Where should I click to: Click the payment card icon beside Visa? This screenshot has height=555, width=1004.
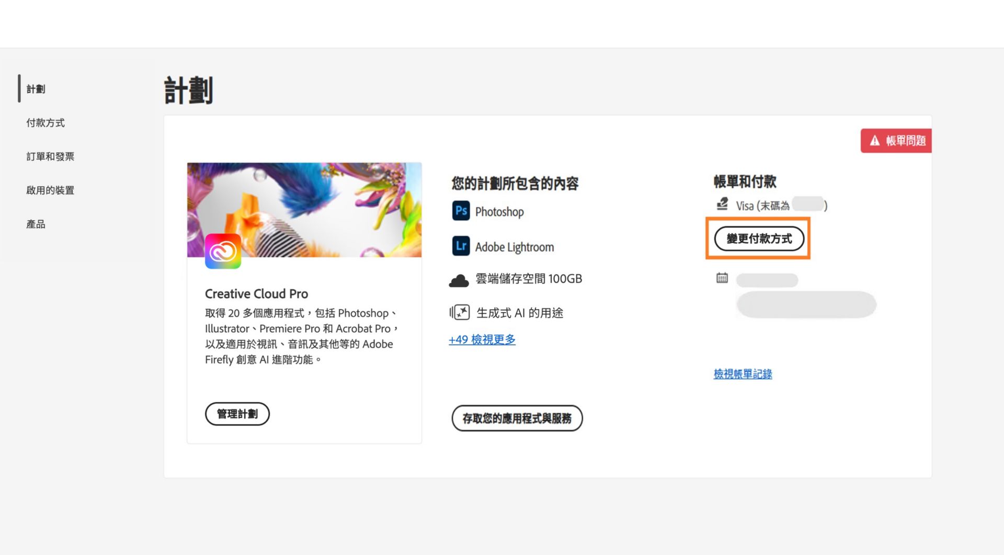tap(722, 205)
